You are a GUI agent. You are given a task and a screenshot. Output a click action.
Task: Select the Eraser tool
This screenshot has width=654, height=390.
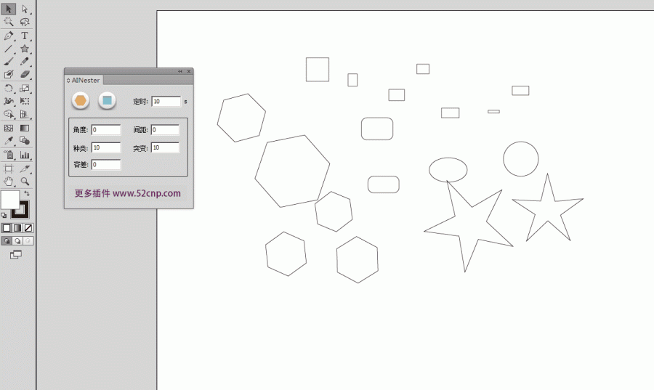(x=25, y=75)
